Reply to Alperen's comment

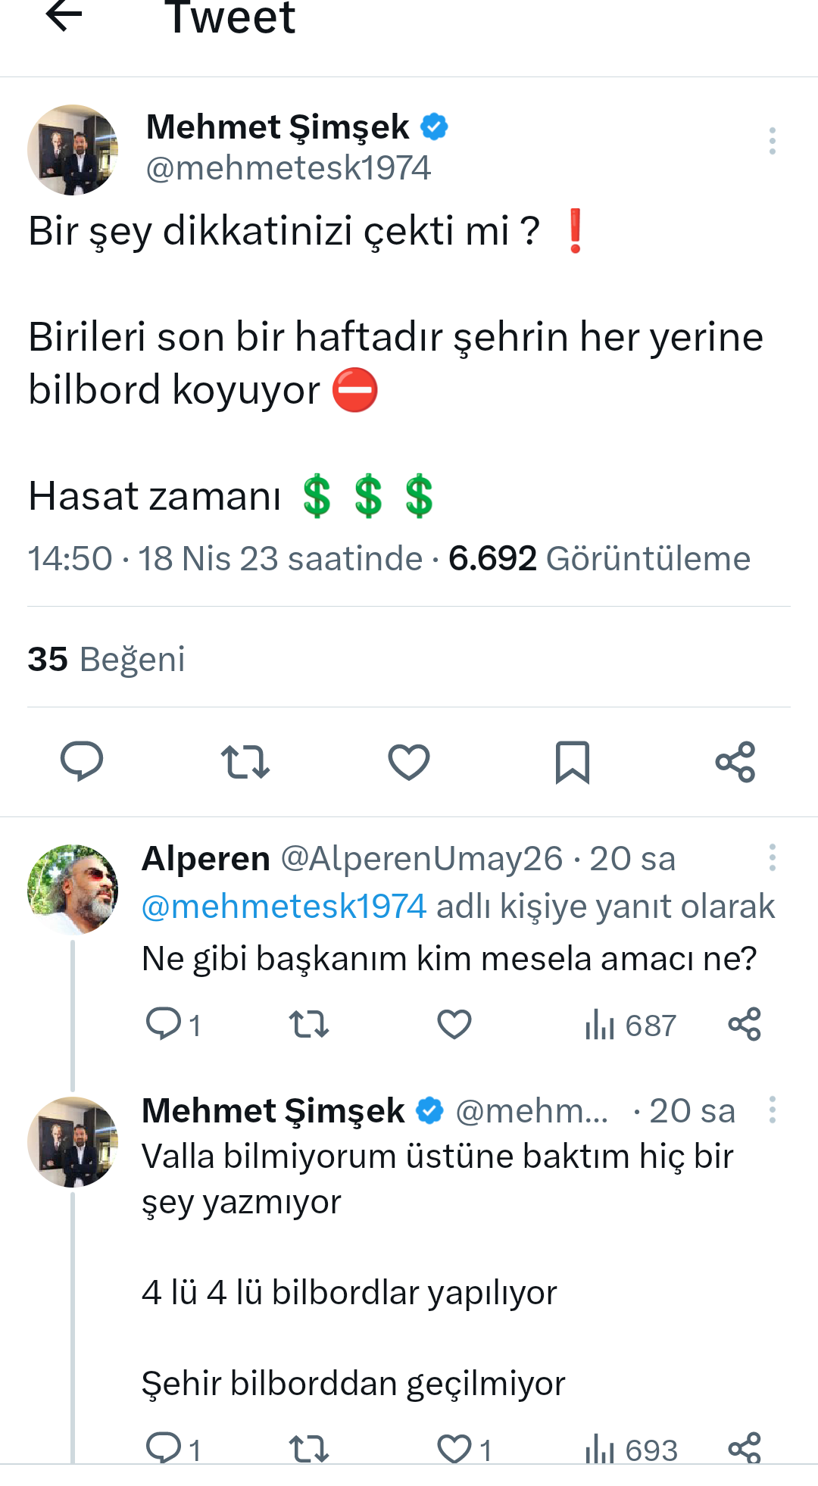[164, 1024]
